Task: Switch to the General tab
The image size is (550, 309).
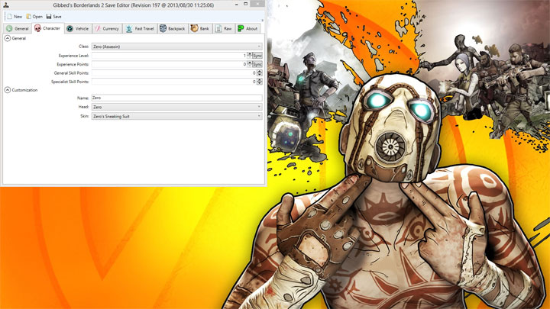Action: [x=18, y=28]
